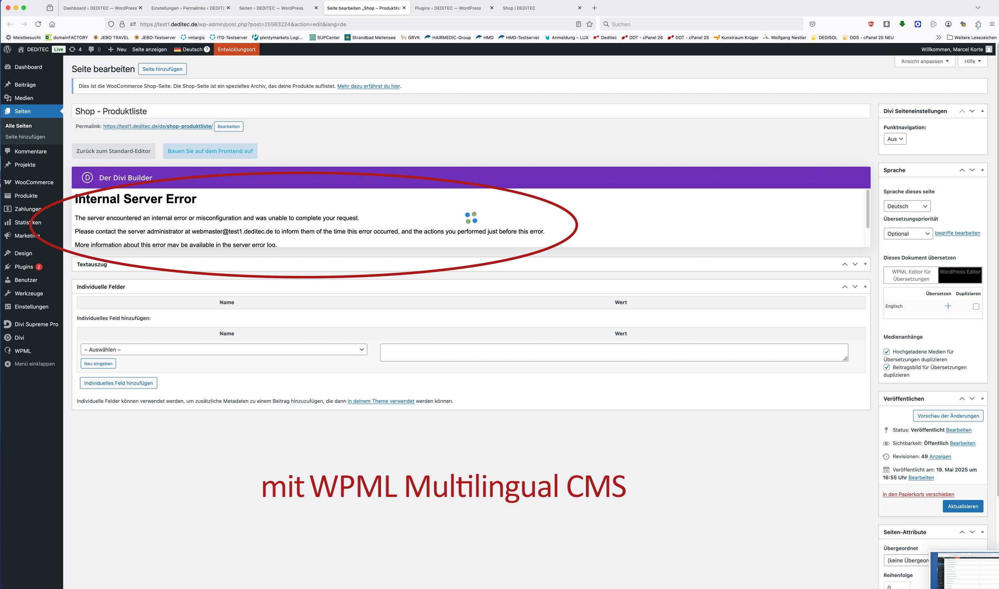The width and height of the screenshot is (999, 589).
Task: Click Zurück zum Standard-Editor
Action: 113,151
